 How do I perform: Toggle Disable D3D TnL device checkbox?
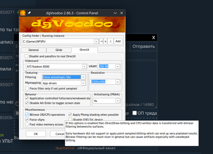[70, 119]
